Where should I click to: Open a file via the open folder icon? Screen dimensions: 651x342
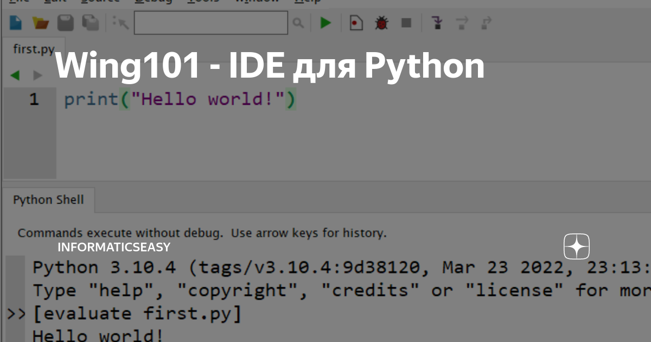point(40,22)
